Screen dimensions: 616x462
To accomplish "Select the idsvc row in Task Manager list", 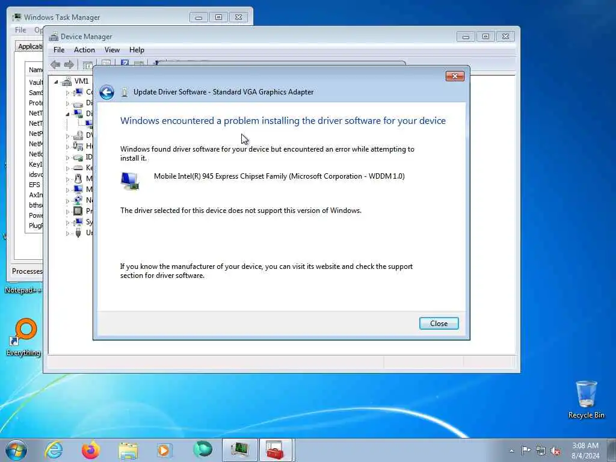I will pyautogui.click(x=35, y=174).
